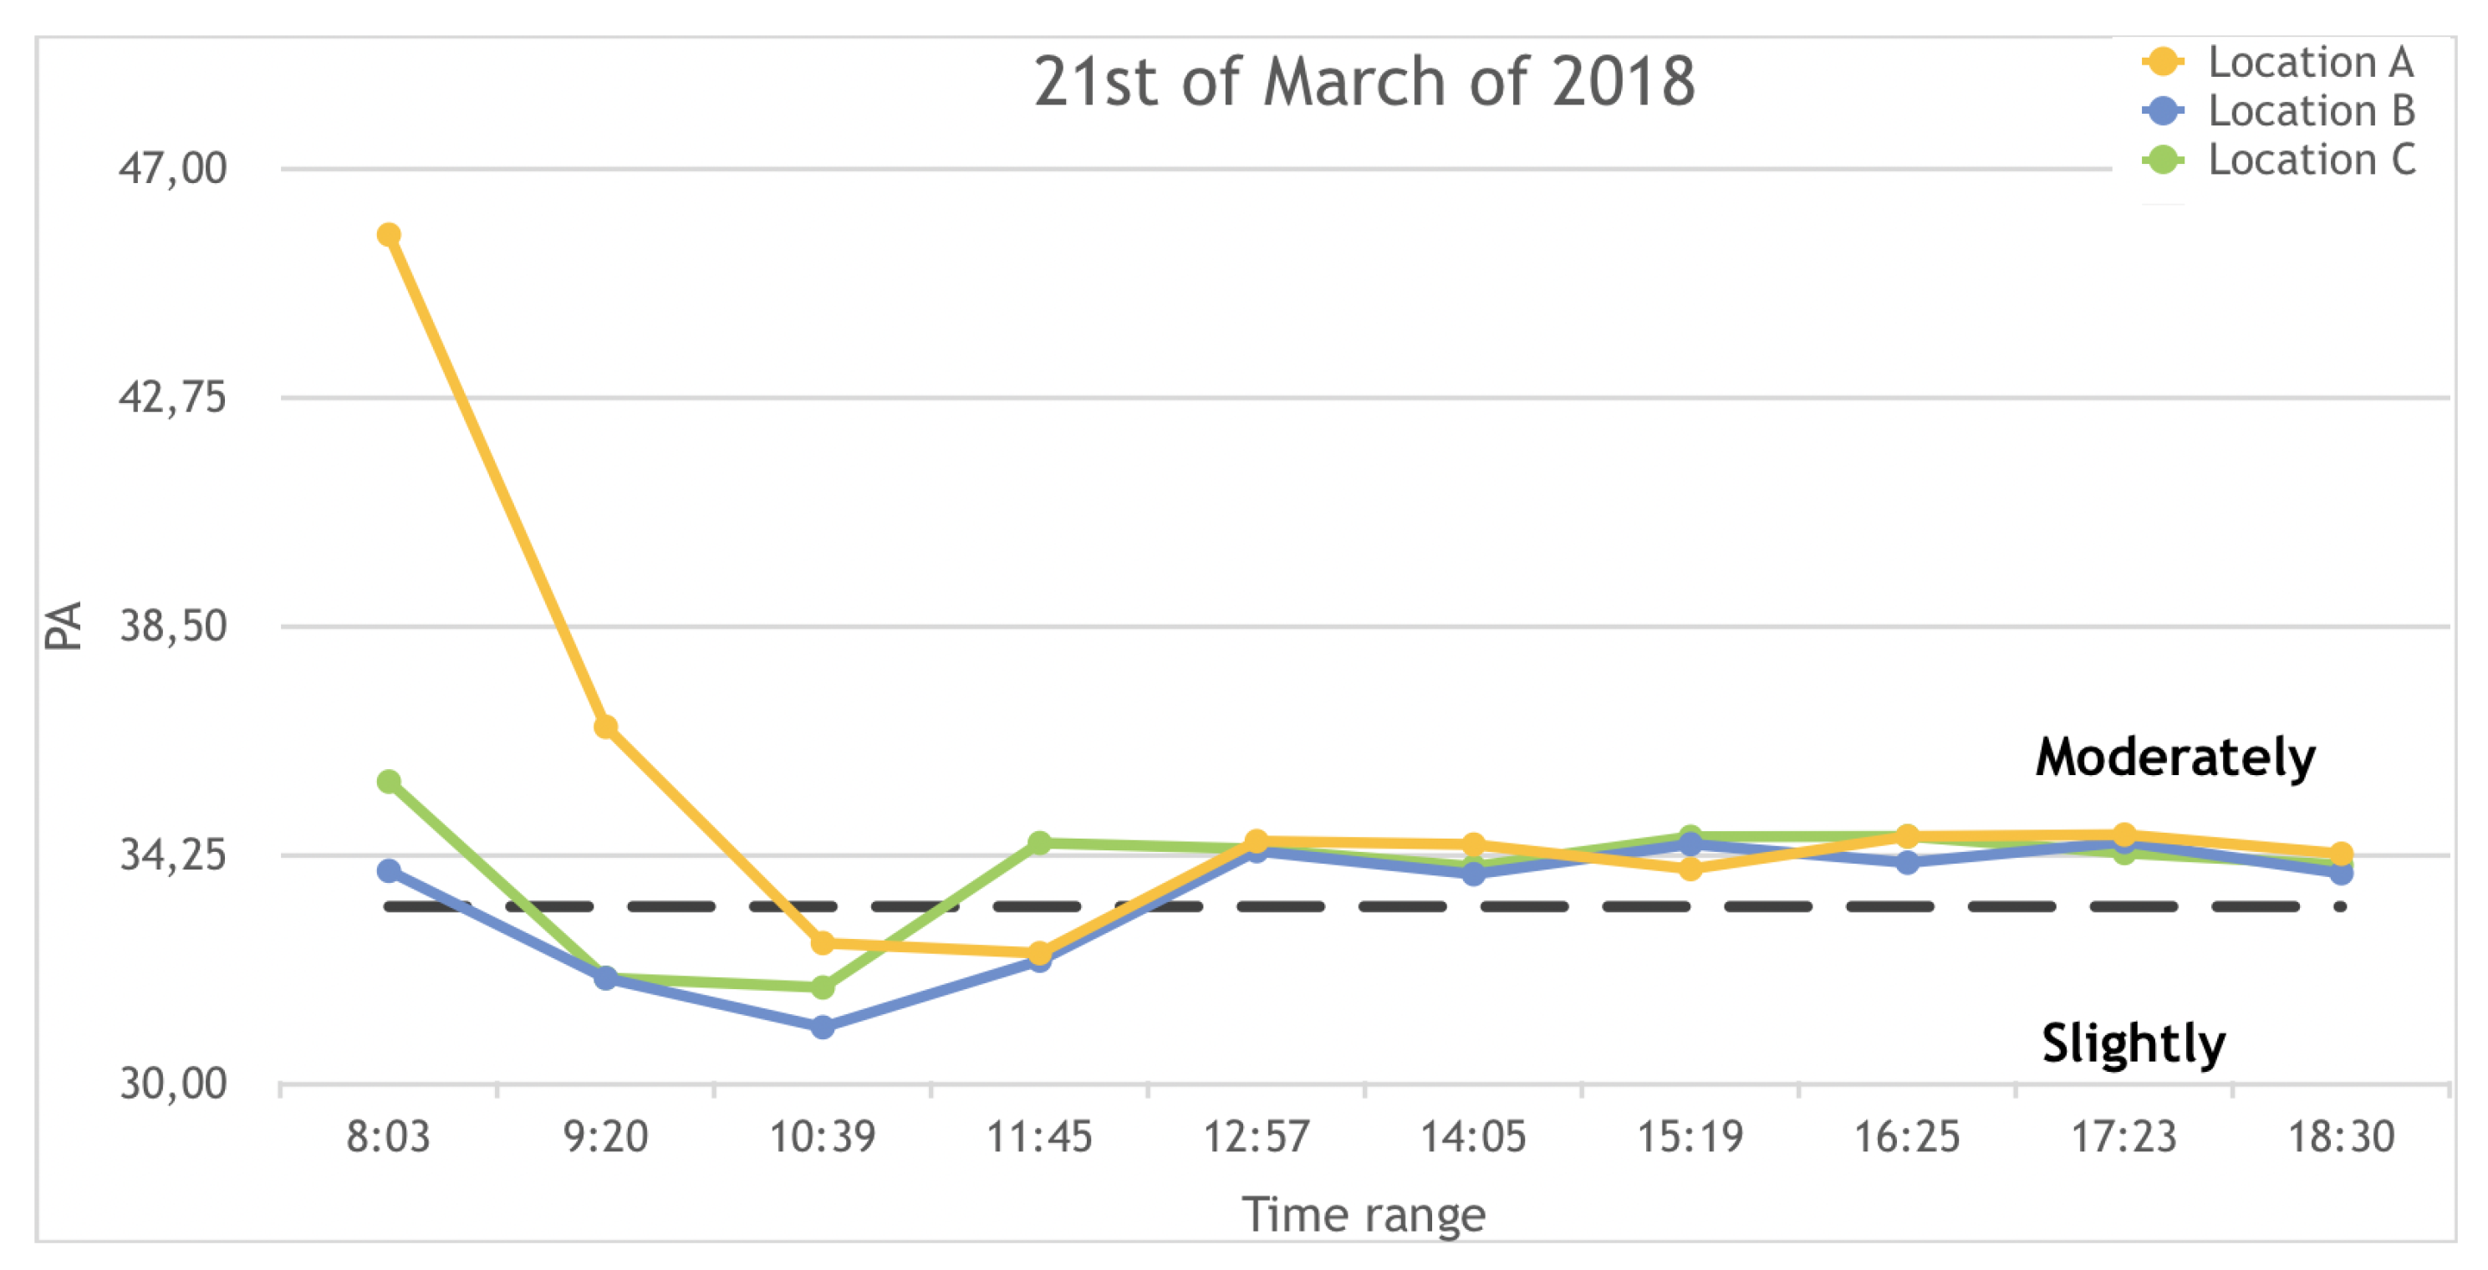Select the Time range axis title
2488x1270 pixels.
tap(1363, 1214)
